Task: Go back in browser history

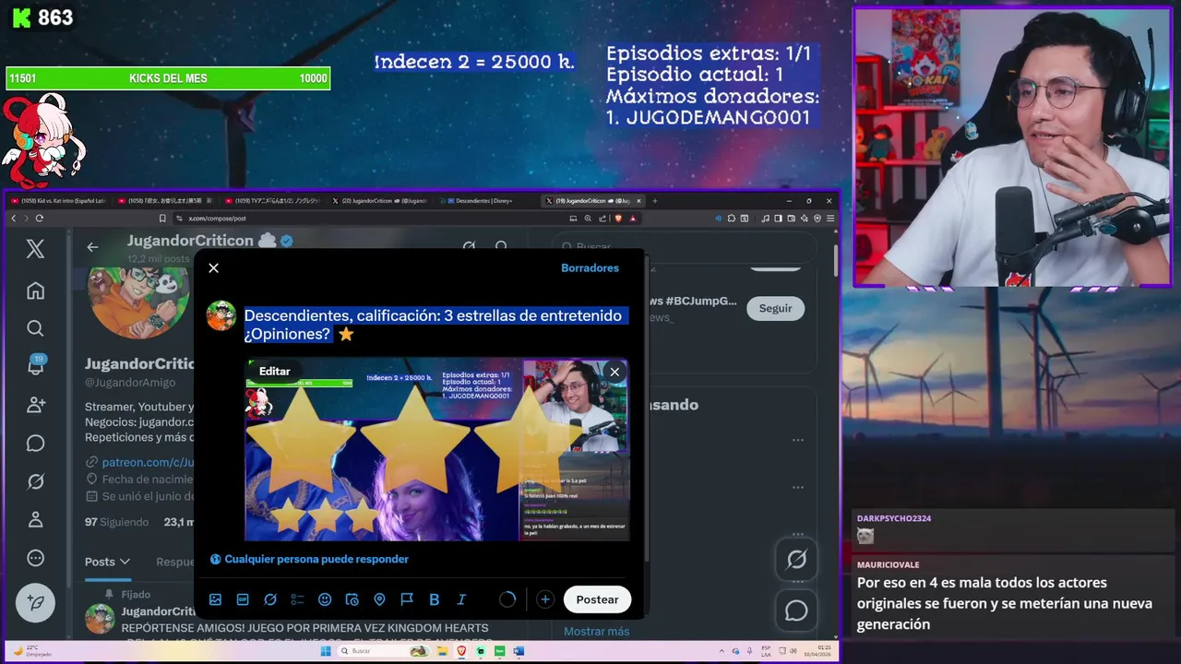Action: pos(14,219)
